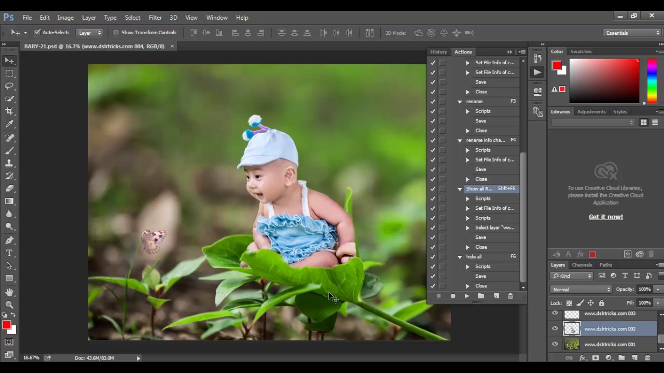Create a new action
This screenshot has height=373, width=664.
coord(496,296)
